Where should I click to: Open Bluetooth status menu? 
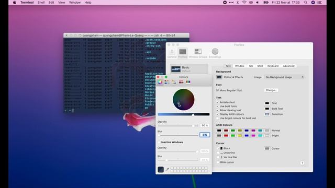click(x=238, y=3)
